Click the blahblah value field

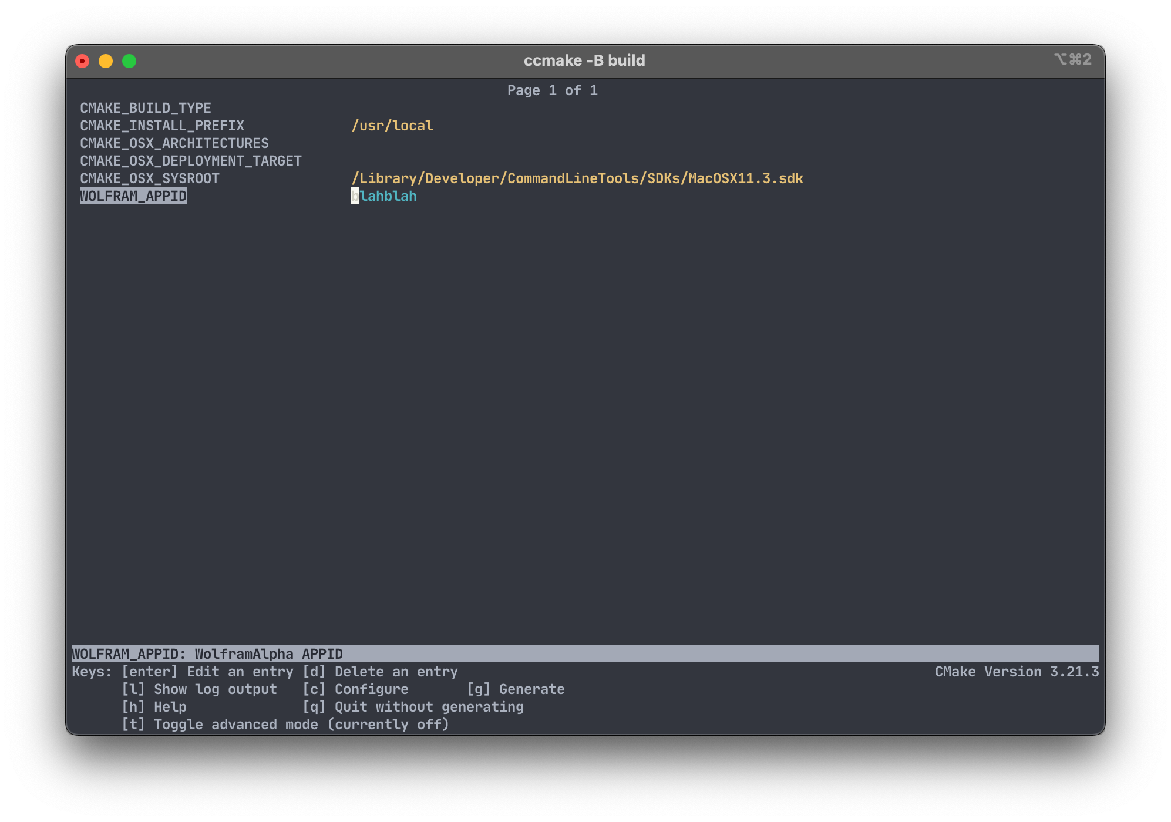pos(385,196)
